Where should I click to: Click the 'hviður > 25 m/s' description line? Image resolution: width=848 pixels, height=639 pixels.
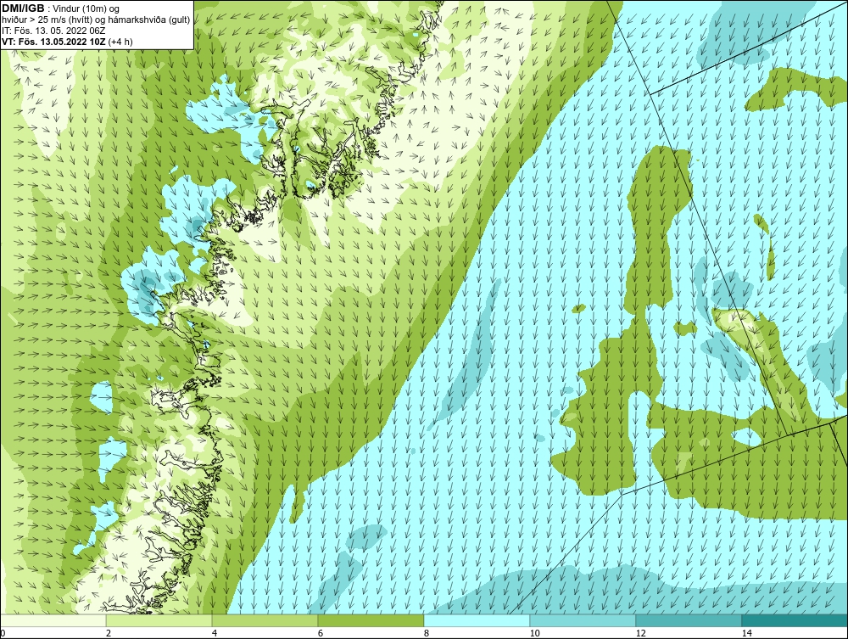click(96, 20)
